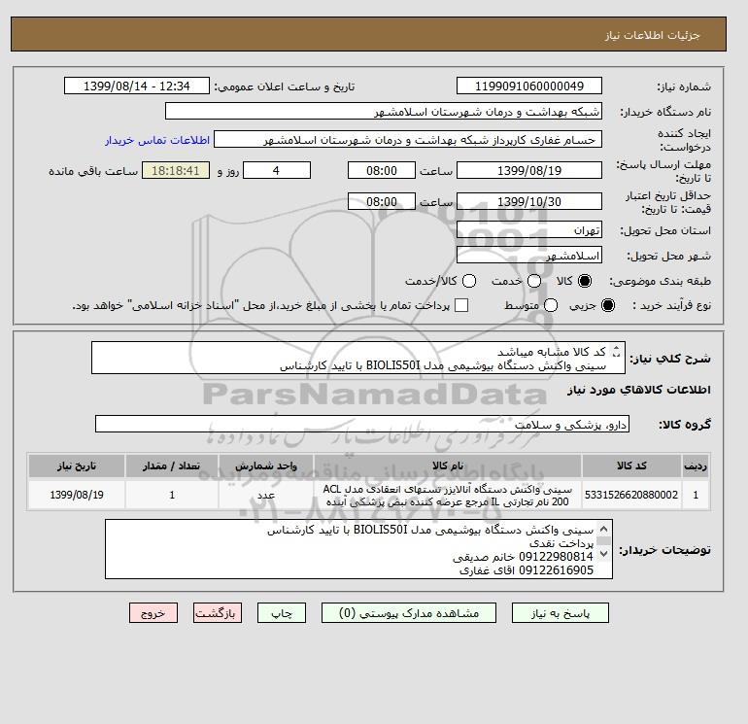This screenshot has height=724, width=748.
Task: Click the نام کالا column header
Action: pos(448,465)
